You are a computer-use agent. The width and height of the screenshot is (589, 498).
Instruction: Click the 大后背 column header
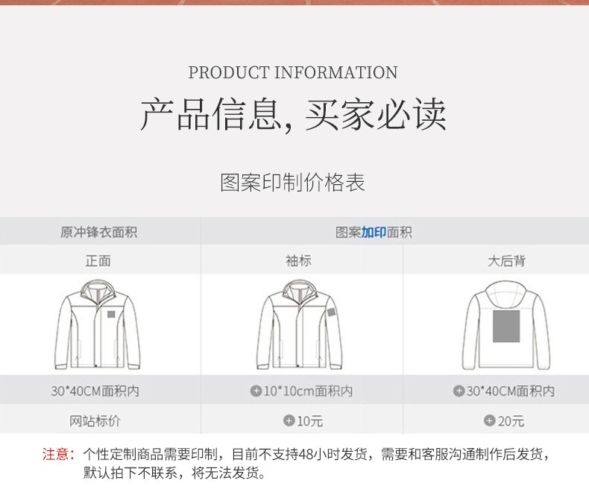point(506,261)
